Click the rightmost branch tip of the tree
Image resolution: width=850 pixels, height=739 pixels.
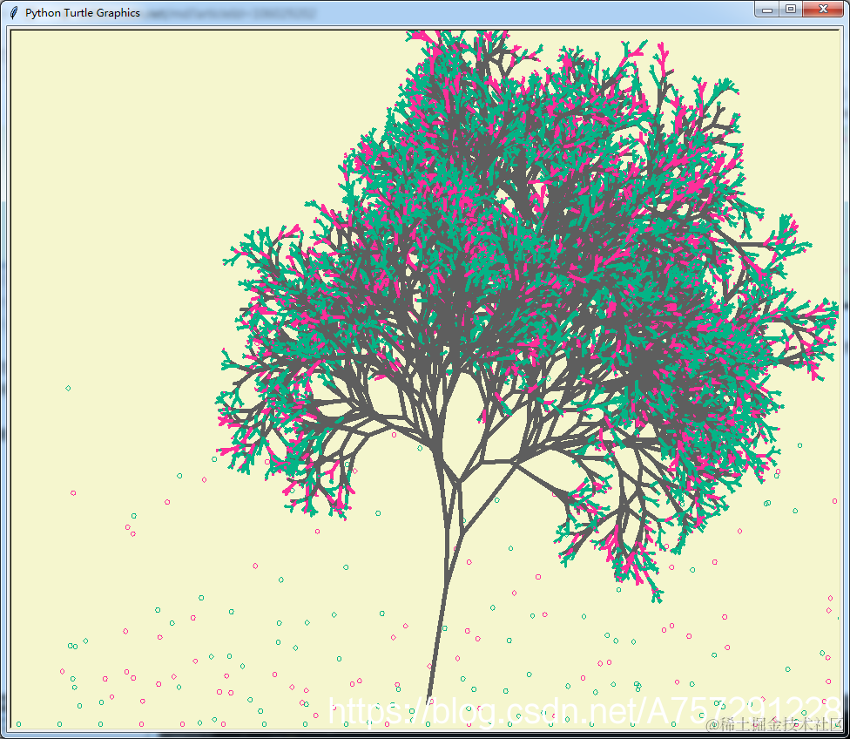(x=832, y=309)
